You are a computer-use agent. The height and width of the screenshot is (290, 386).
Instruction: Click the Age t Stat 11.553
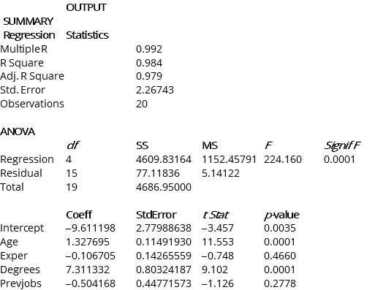[x=218, y=242]
